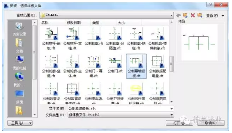Open the favorites folder with star
The image size is (232, 133).
[19, 111]
